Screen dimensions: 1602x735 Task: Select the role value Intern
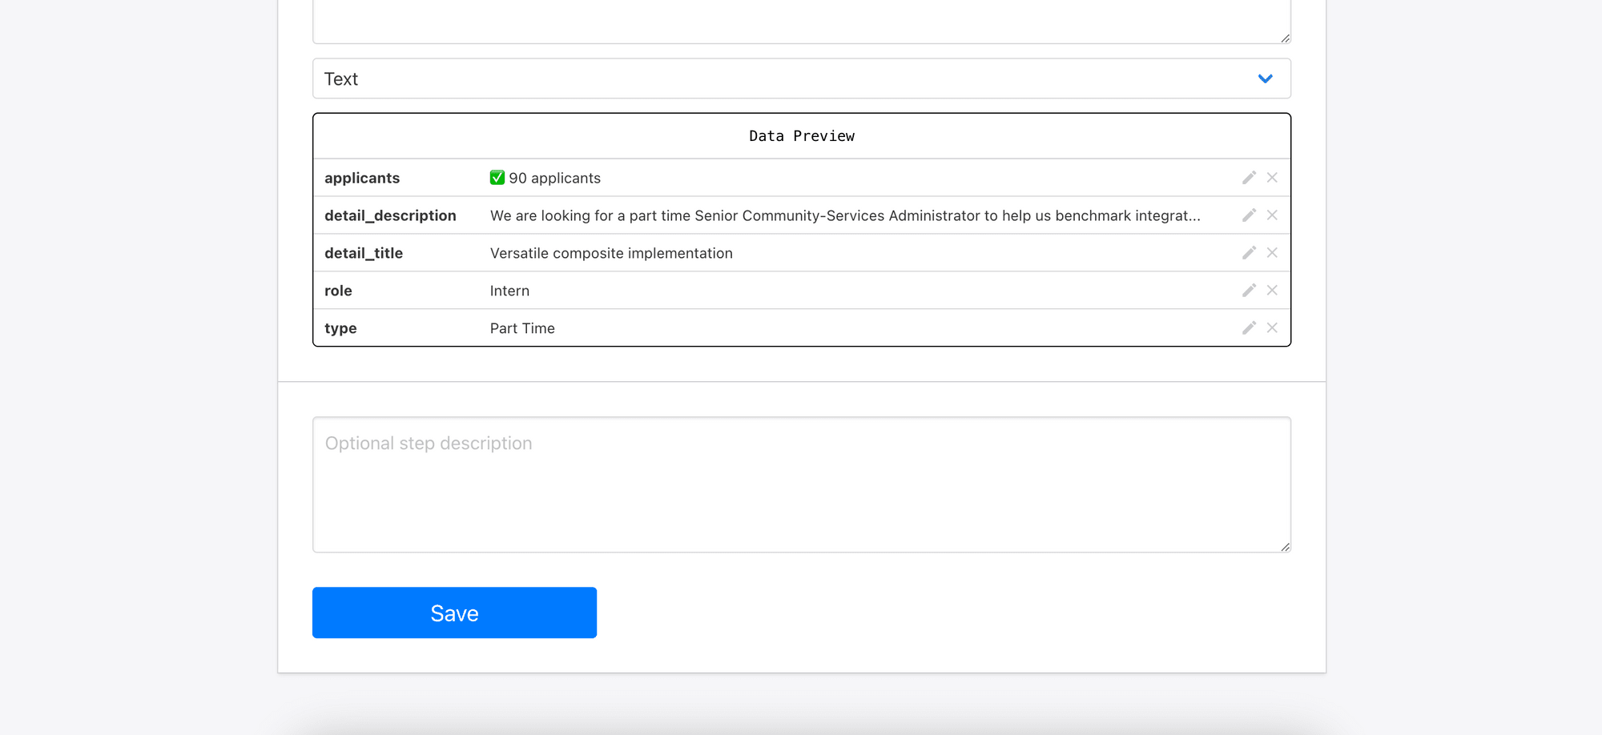[x=509, y=291]
